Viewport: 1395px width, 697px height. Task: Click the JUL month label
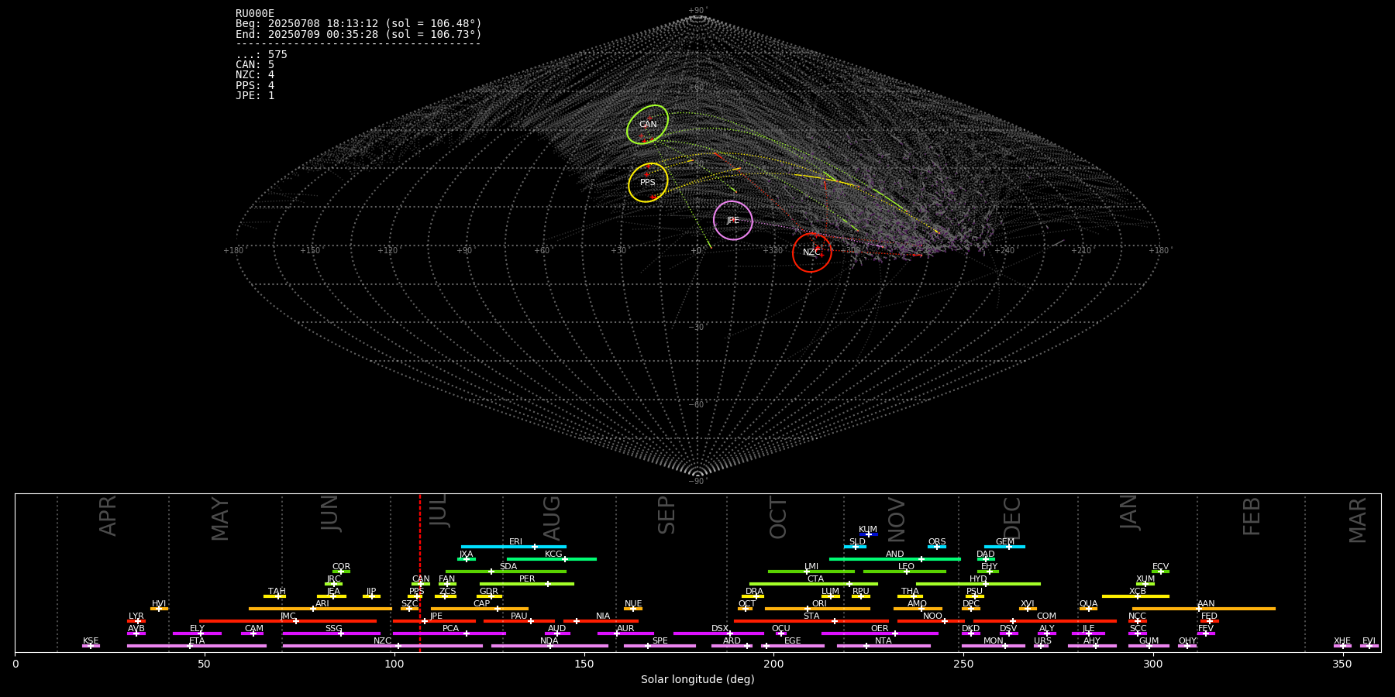point(439,510)
